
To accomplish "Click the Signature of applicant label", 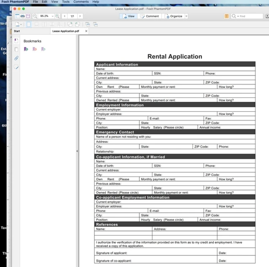I will (x=112, y=253).
